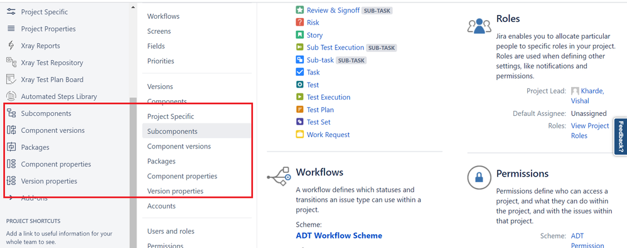This screenshot has height=248, width=627.
Task: Click the Review & Signoff green star icon
Action: coord(300,11)
